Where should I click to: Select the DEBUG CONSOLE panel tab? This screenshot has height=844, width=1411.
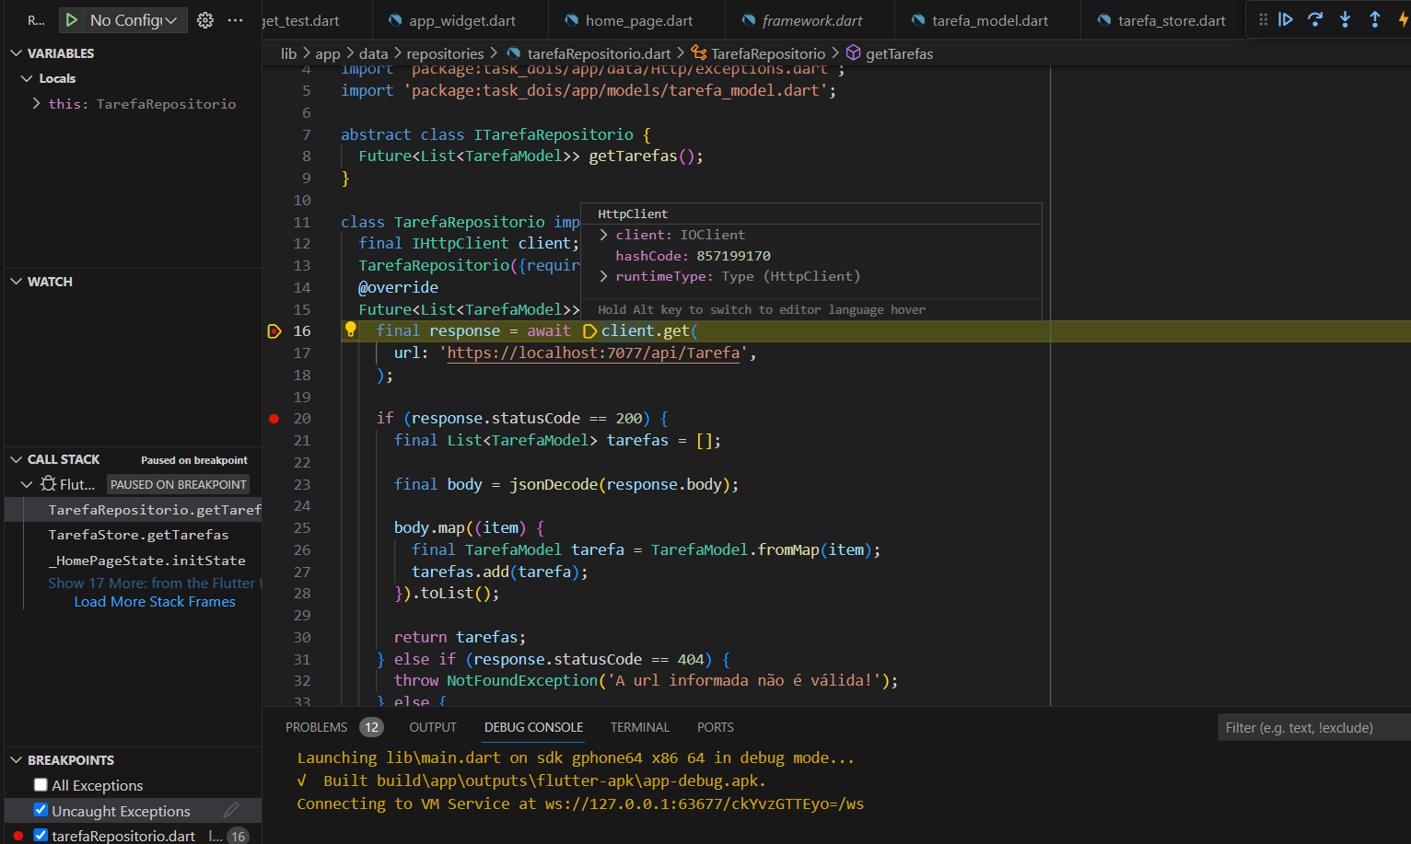[533, 727]
